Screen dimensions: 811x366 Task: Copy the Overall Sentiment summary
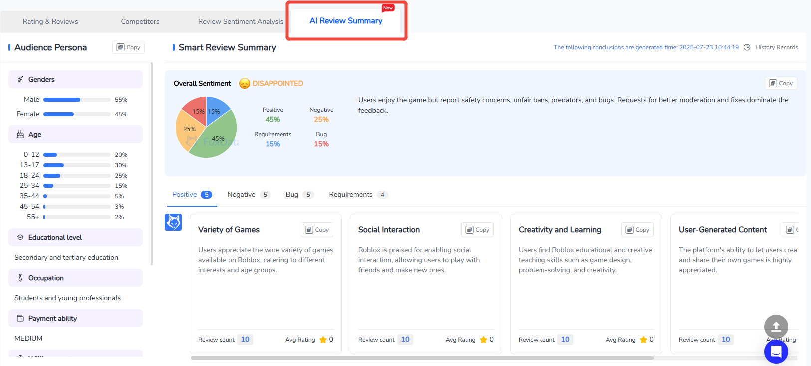(x=781, y=83)
